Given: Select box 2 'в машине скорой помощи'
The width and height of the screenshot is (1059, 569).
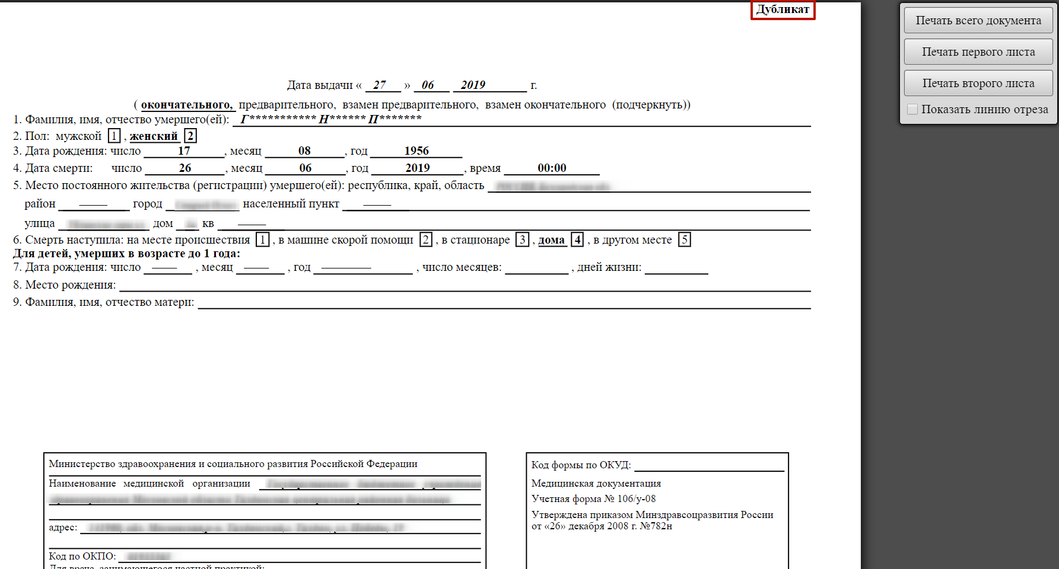Looking at the screenshot, I should coord(426,239).
